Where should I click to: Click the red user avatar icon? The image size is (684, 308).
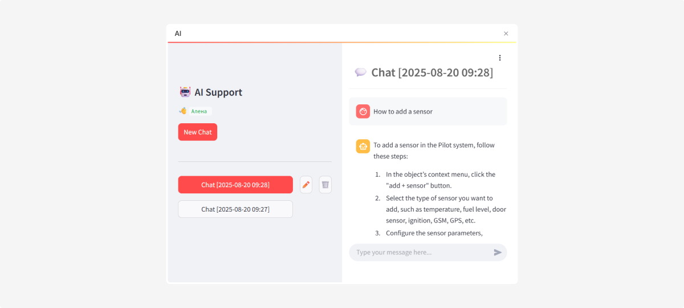click(x=363, y=111)
